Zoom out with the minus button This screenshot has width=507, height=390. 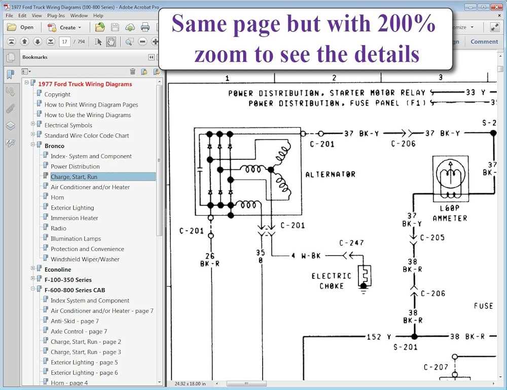pyautogui.click(x=142, y=42)
